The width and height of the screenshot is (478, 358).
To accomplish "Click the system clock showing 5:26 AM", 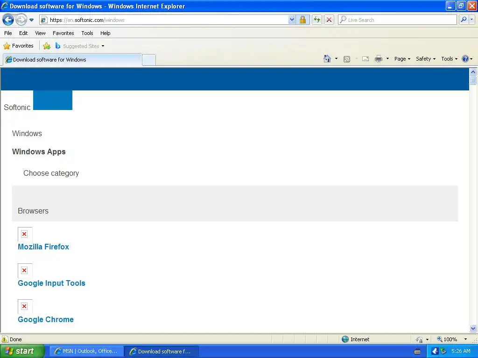I will coord(461,351).
